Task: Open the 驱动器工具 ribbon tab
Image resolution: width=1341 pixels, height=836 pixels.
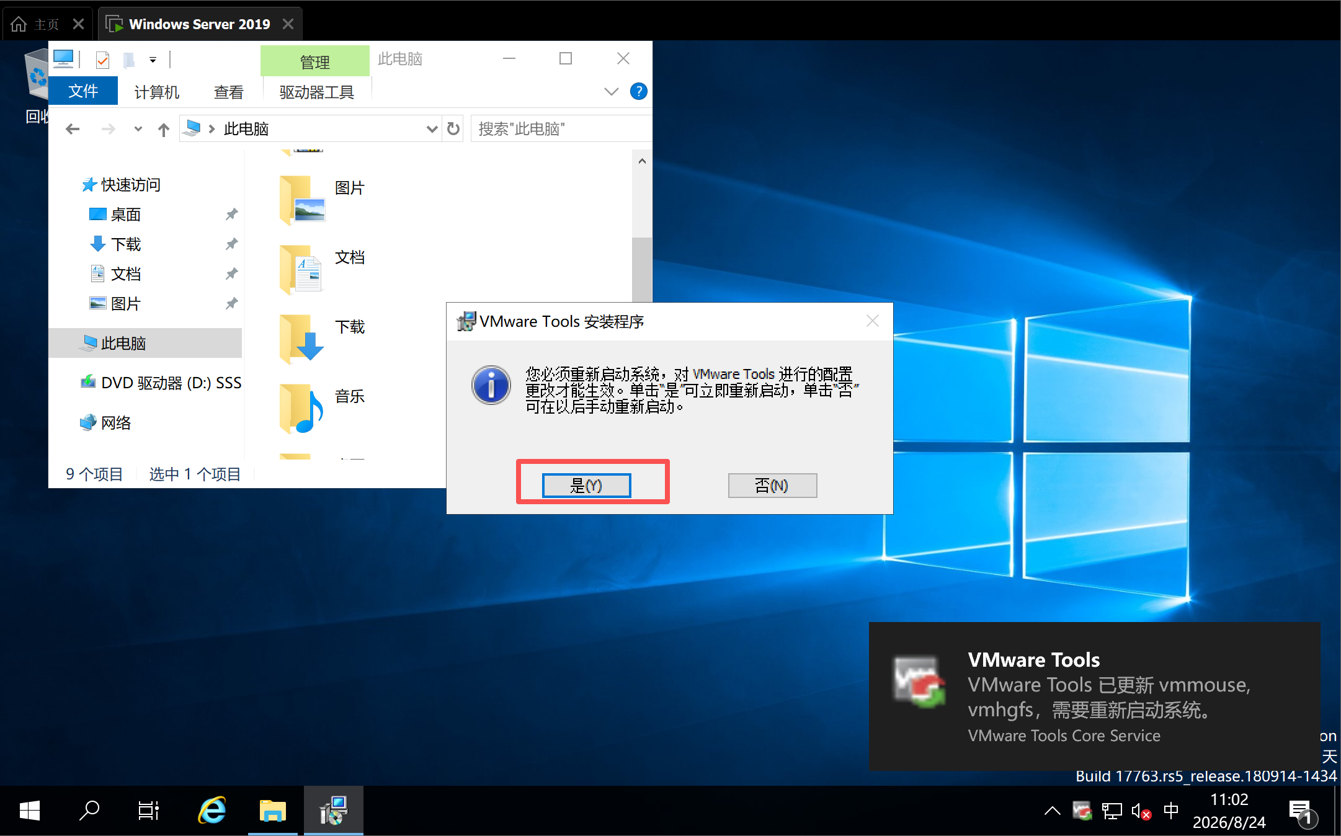Action: tap(316, 92)
